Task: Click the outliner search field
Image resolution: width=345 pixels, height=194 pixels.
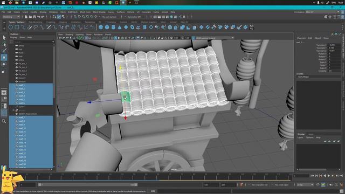Action: coord(32,42)
